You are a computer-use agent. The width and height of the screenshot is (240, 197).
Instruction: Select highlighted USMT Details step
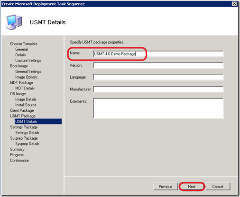coord(38,121)
